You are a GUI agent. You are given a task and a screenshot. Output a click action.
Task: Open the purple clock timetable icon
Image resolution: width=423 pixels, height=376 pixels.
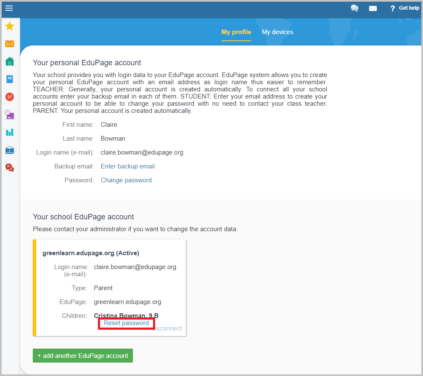click(10, 115)
